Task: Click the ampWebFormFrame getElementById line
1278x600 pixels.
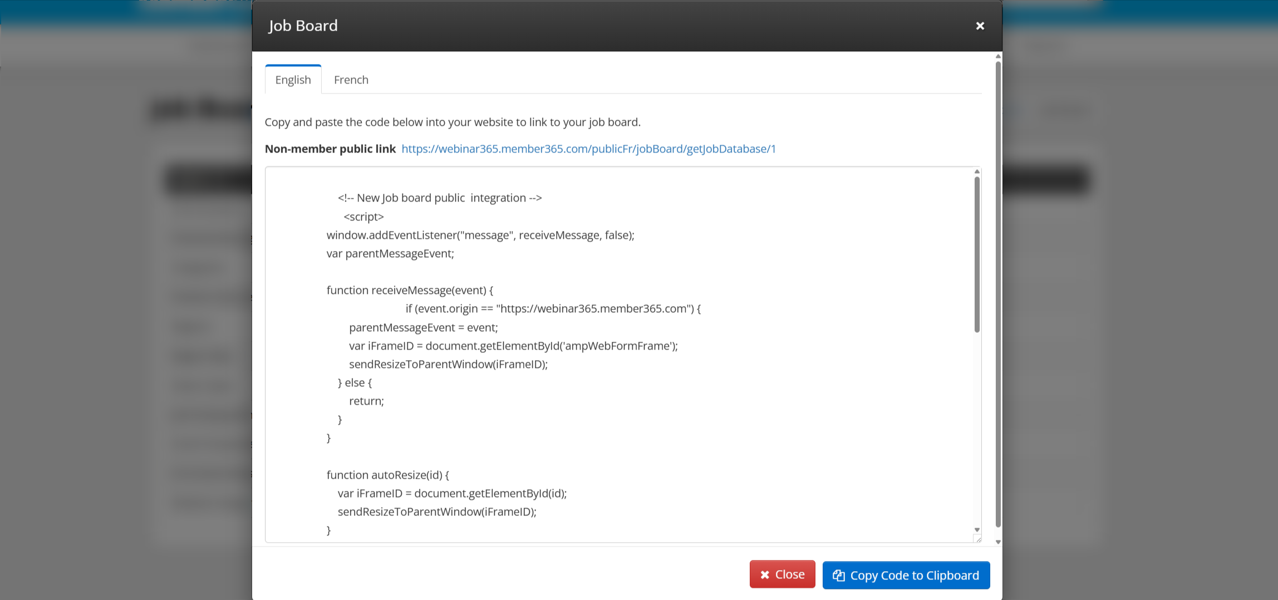Action: [513, 346]
